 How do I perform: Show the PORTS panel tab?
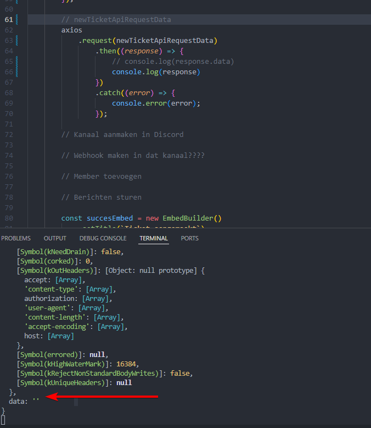pos(190,238)
